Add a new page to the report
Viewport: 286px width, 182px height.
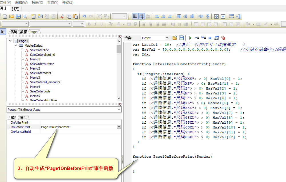(33, 16)
